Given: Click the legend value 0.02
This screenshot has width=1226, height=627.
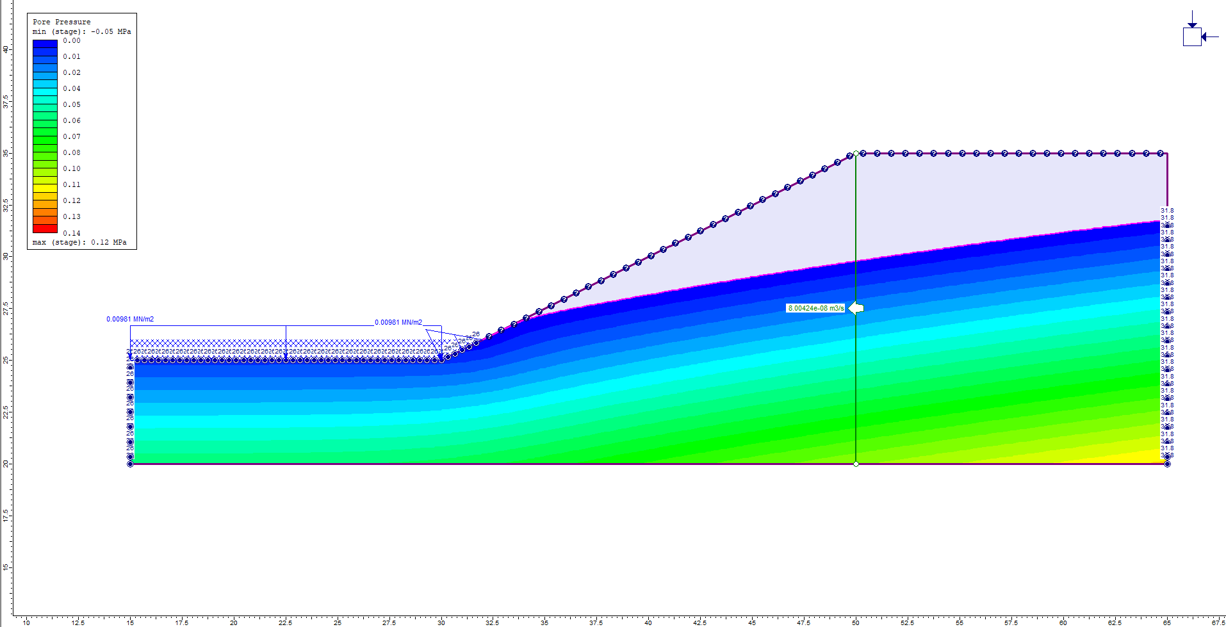Looking at the screenshot, I should [x=72, y=72].
